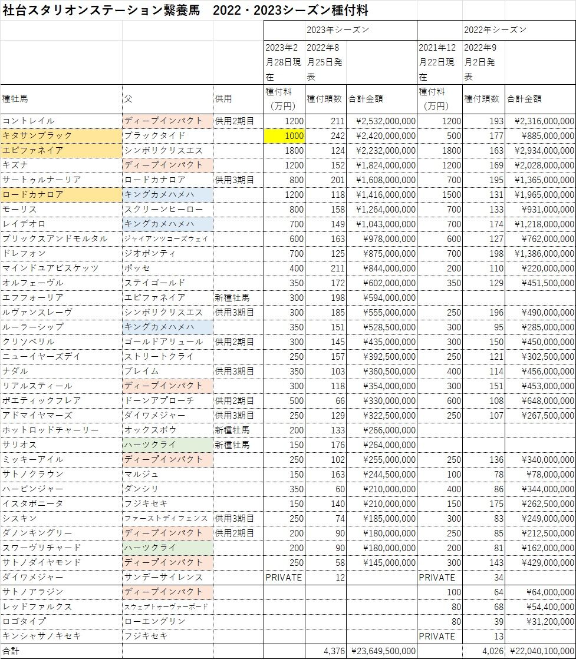
Task: Click the amount cell ¥2,532,000,000
Action: [x=382, y=121]
